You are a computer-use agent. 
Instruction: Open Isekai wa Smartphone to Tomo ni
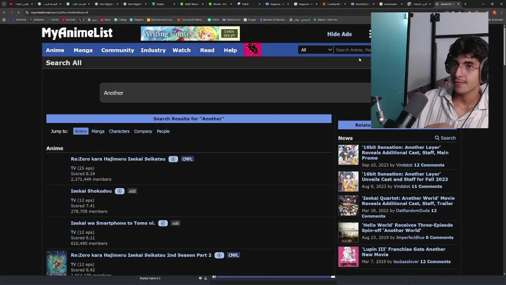pyautogui.click(x=113, y=223)
